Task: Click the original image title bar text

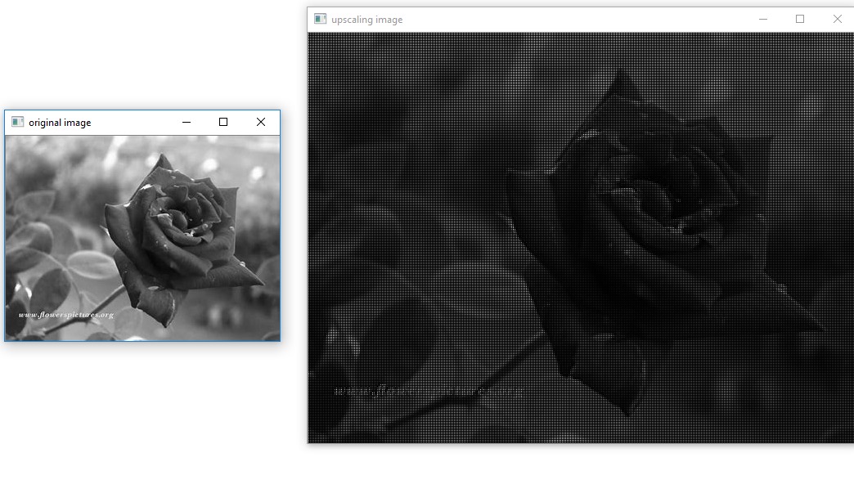Action: point(59,122)
